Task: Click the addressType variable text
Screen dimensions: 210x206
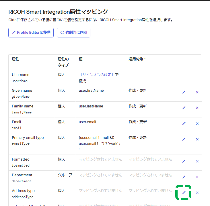Action: [x=22, y=197]
